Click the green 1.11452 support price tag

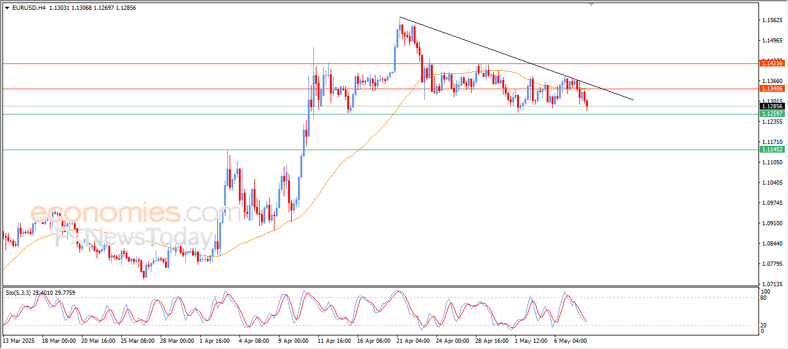[x=772, y=150]
